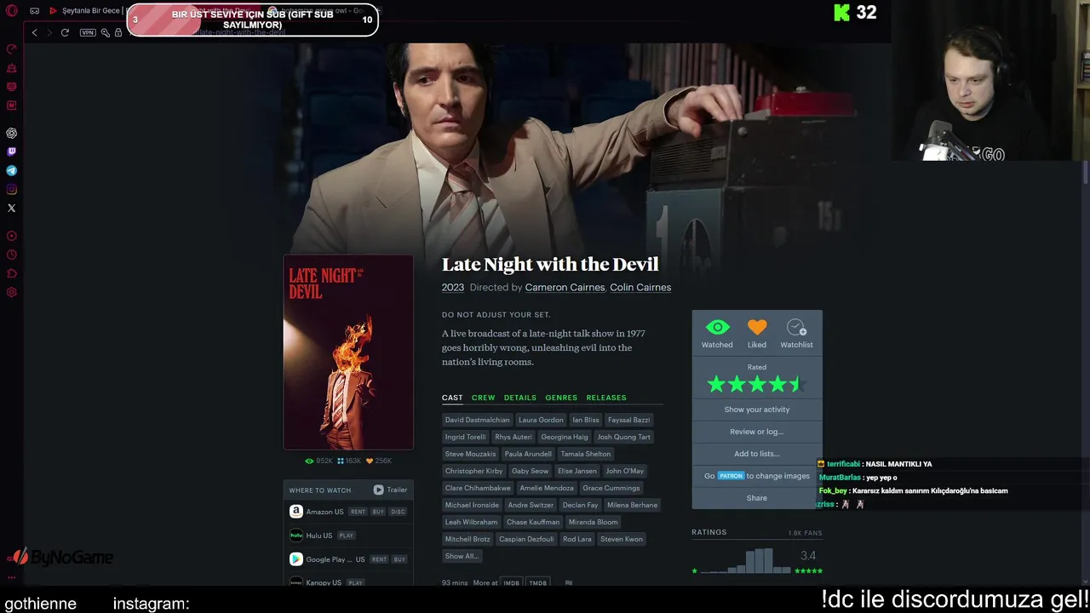Switch to the CREW tab
Screen dimensions: 1090x613
[x=483, y=398]
